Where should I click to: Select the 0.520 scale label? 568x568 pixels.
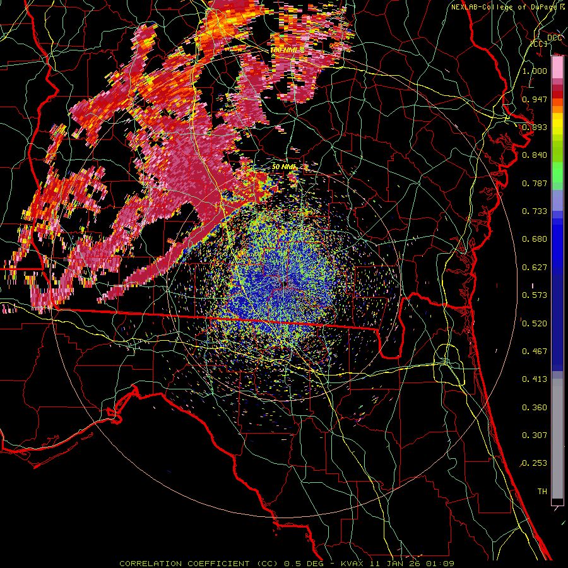535,324
